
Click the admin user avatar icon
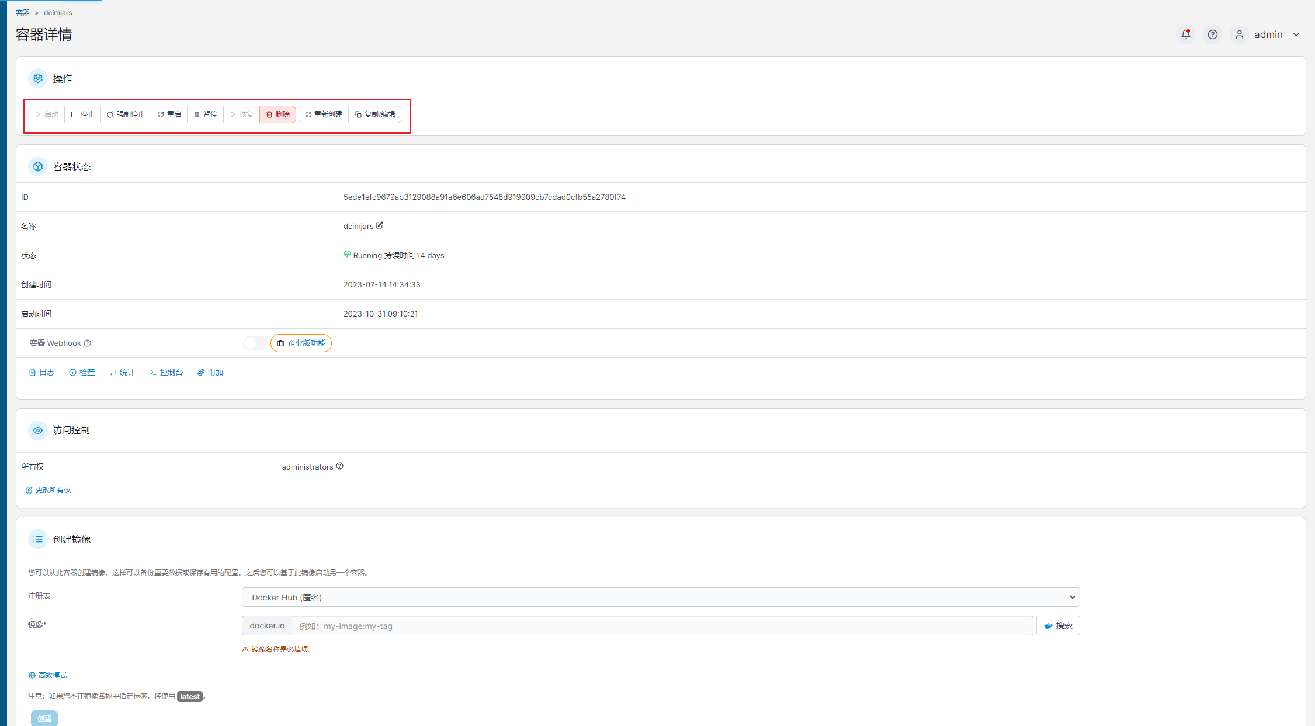click(x=1239, y=34)
